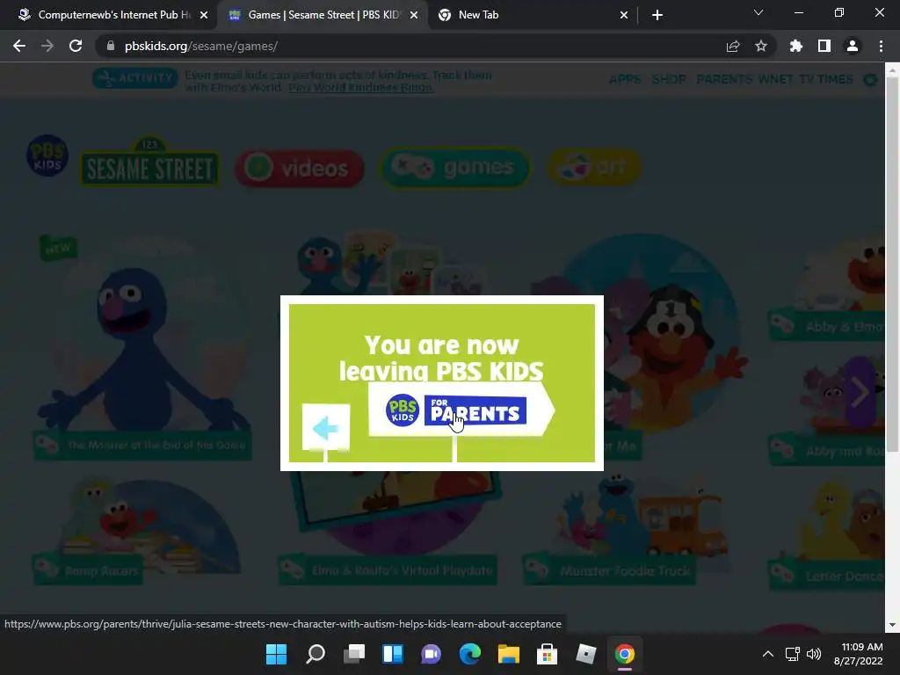Screen dimensions: 900x675
Task: Open Task View from the taskbar
Action: [x=354, y=654]
